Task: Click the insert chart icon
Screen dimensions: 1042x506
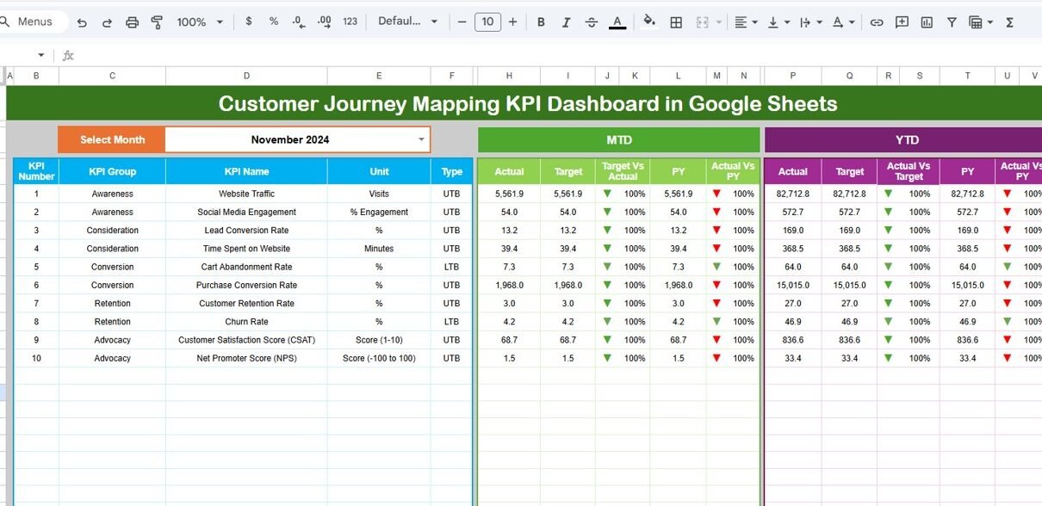Action: tap(927, 22)
